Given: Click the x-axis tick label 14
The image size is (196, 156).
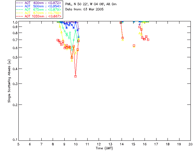Looking at the screenshot, I should [122, 144].
